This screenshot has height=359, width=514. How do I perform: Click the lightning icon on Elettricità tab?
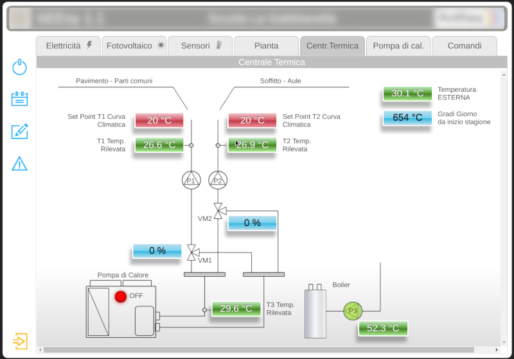point(89,45)
